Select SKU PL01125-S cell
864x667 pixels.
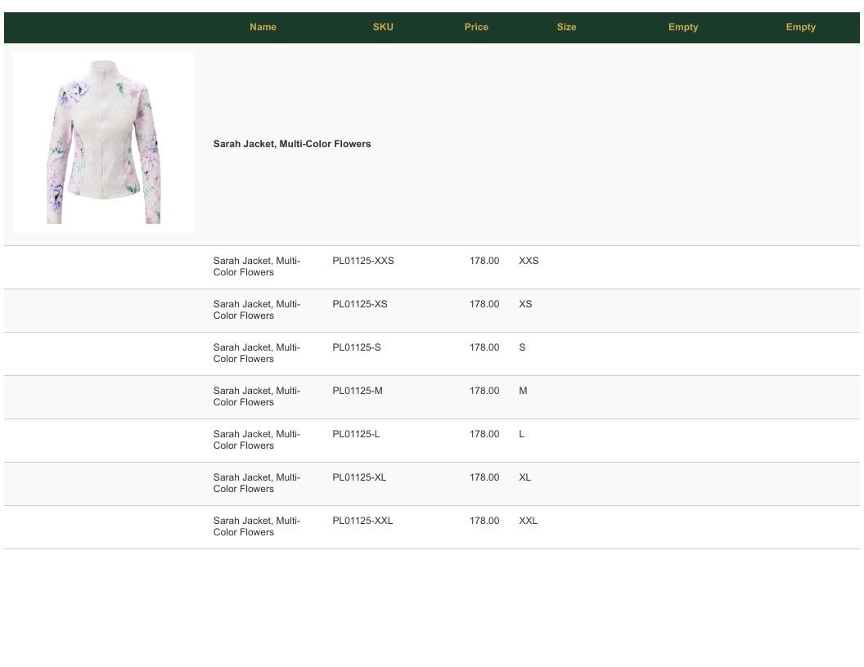(357, 347)
